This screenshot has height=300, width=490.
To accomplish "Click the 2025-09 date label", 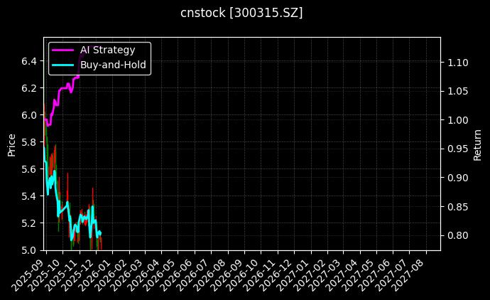I will pyautogui.click(x=28, y=274).
